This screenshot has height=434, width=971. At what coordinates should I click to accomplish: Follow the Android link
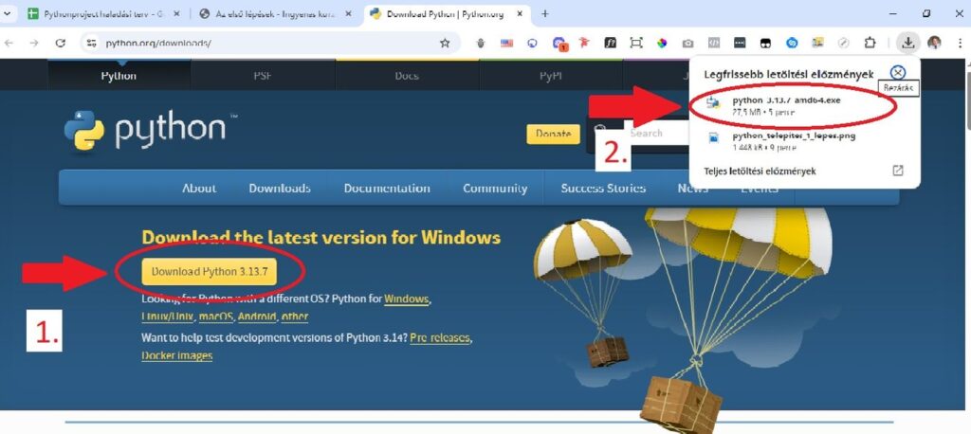257,317
